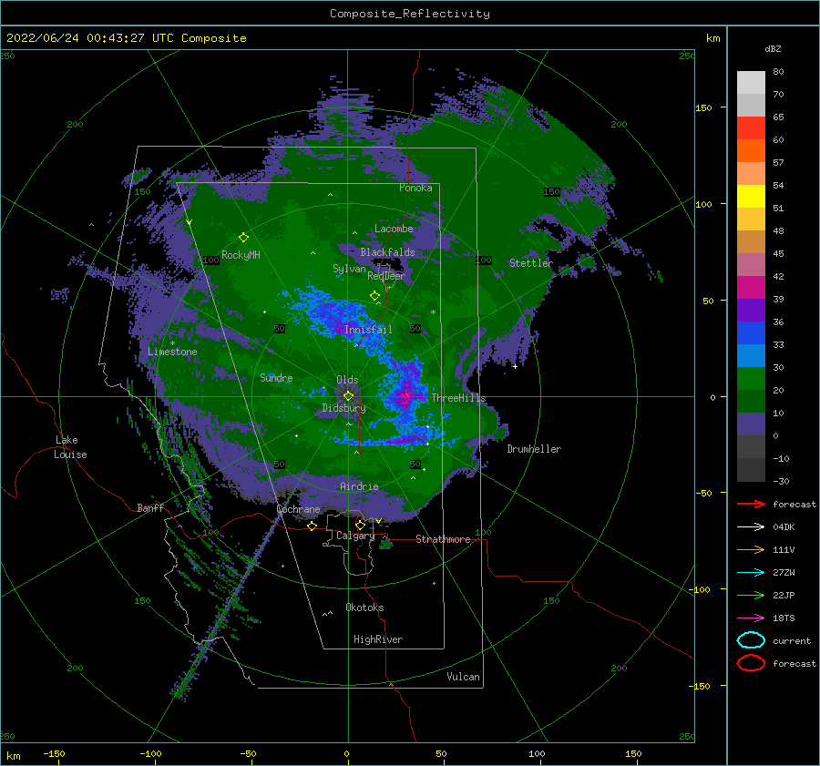Click the Airdrie city label
The height and width of the screenshot is (766, 820).
click(x=359, y=486)
